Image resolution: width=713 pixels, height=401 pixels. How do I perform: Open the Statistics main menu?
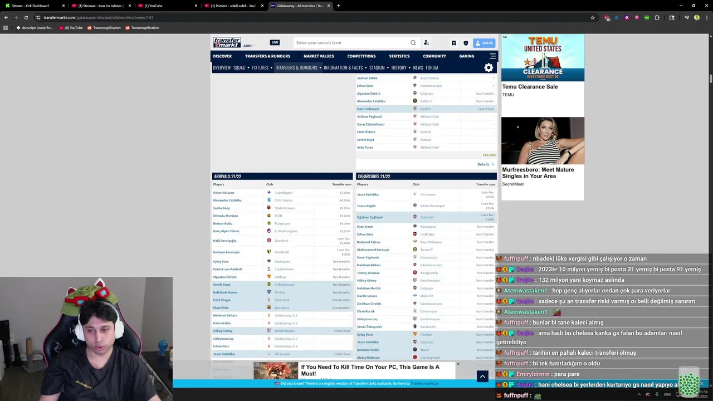coord(399,56)
